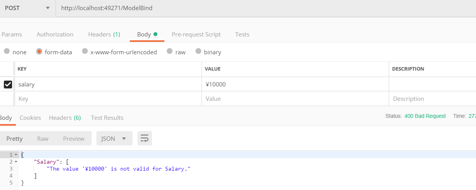This screenshot has height=190, width=476.
Task: Uncheck the salary row checkbox
Action: pos(8,84)
